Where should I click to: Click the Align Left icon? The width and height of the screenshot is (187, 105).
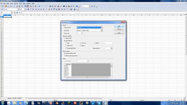36,9
